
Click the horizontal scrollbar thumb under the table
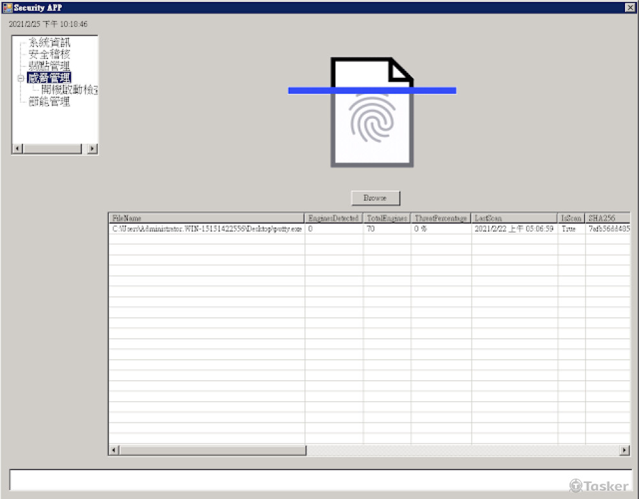click(x=212, y=450)
